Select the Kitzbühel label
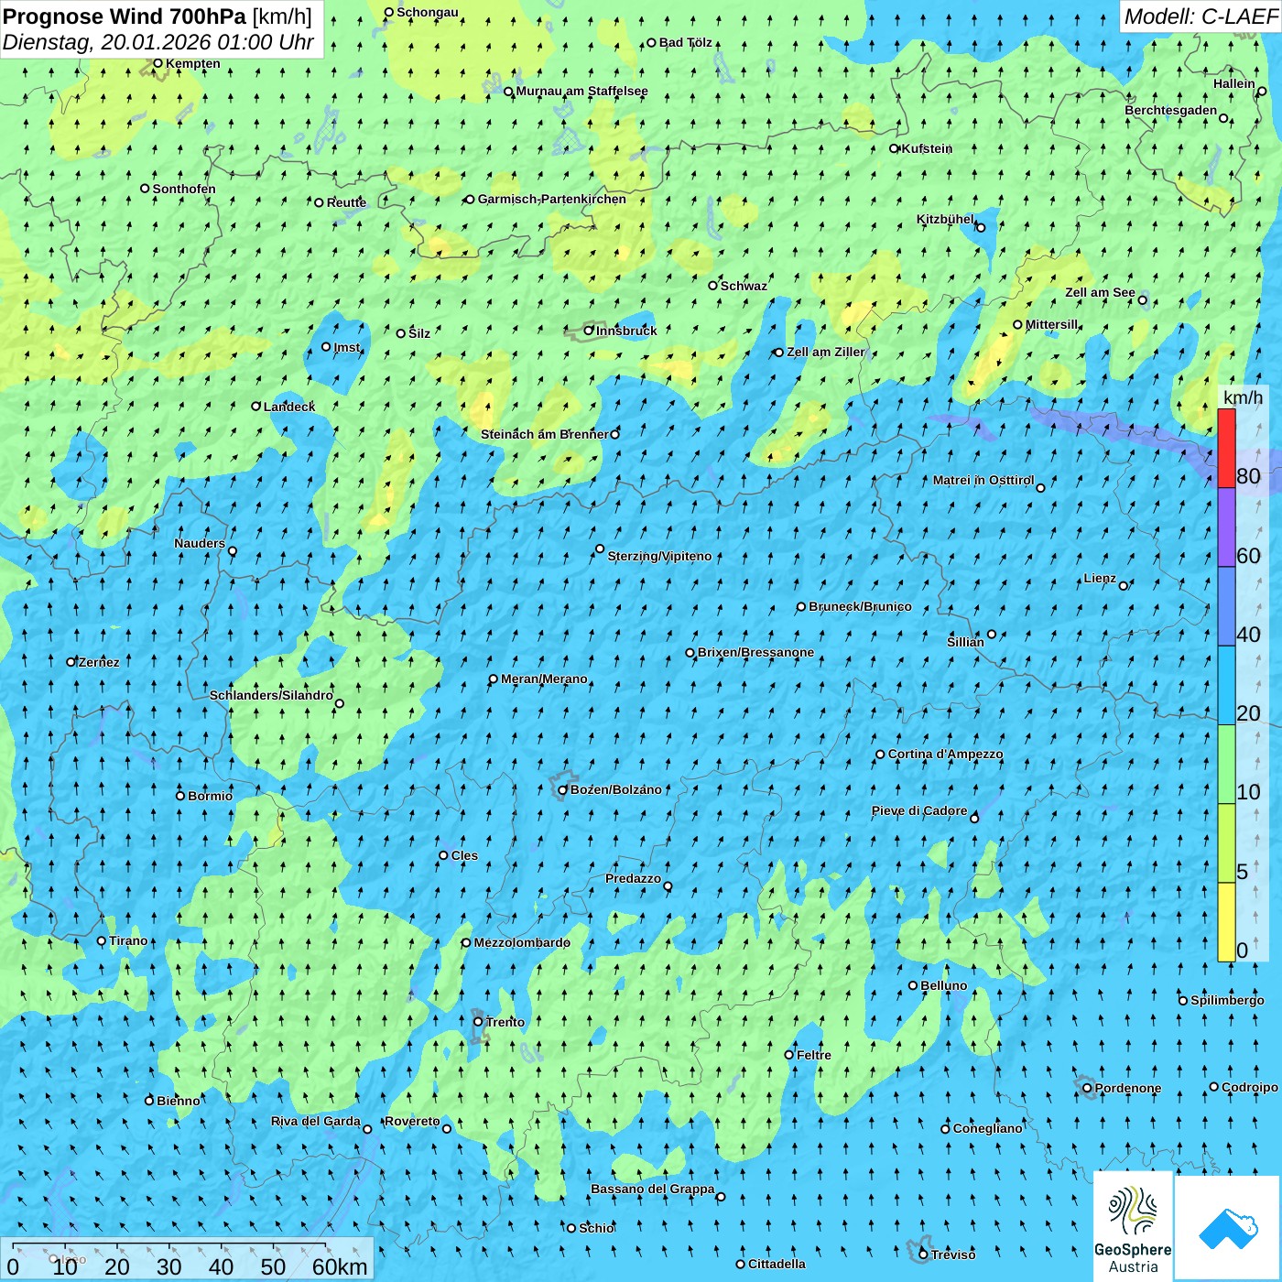Viewport: 1282px width, 1282px height. click(x=945, y=219)
